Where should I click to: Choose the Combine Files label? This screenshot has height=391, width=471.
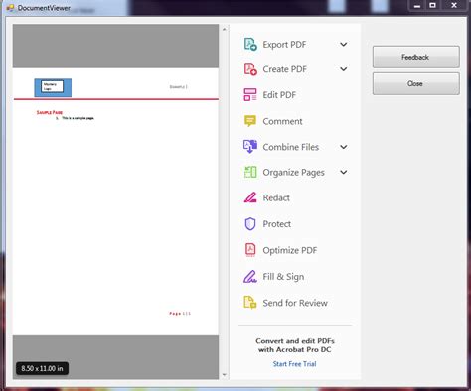tap(291, 147)
